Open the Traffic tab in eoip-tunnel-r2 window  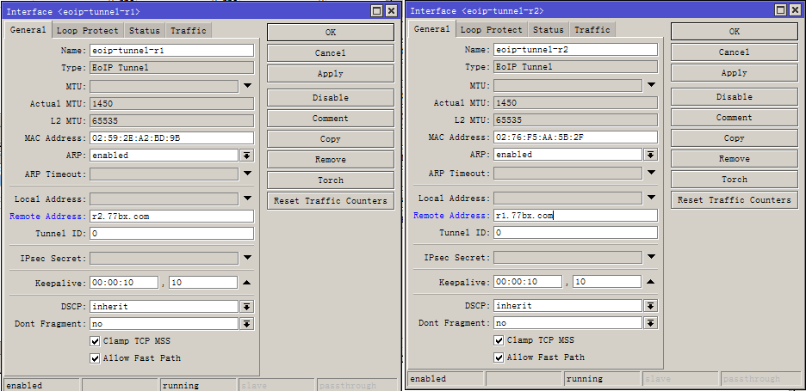592,30
